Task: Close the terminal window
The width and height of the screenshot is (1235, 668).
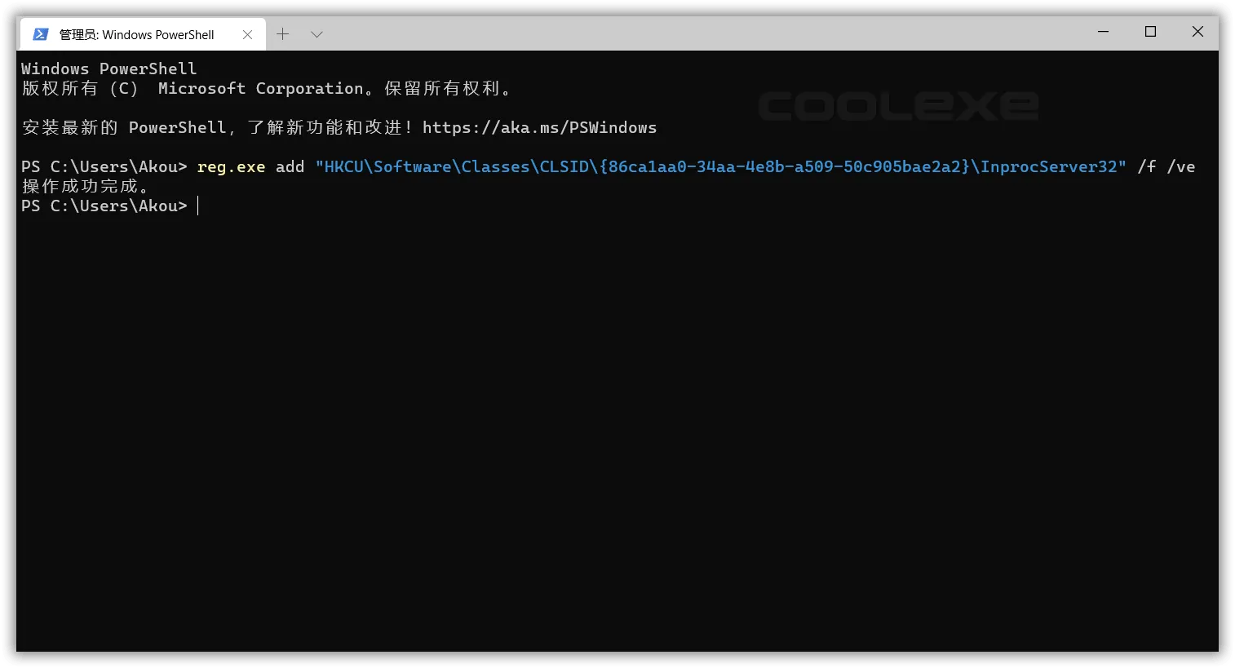Action: tap(1197, 32)
